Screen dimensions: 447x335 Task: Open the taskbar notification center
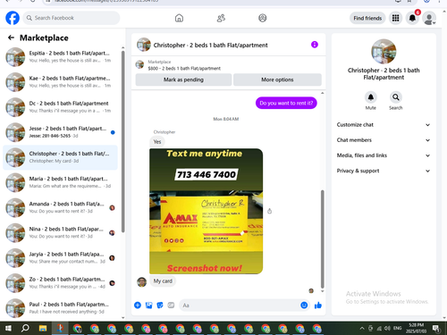point(436,328)
